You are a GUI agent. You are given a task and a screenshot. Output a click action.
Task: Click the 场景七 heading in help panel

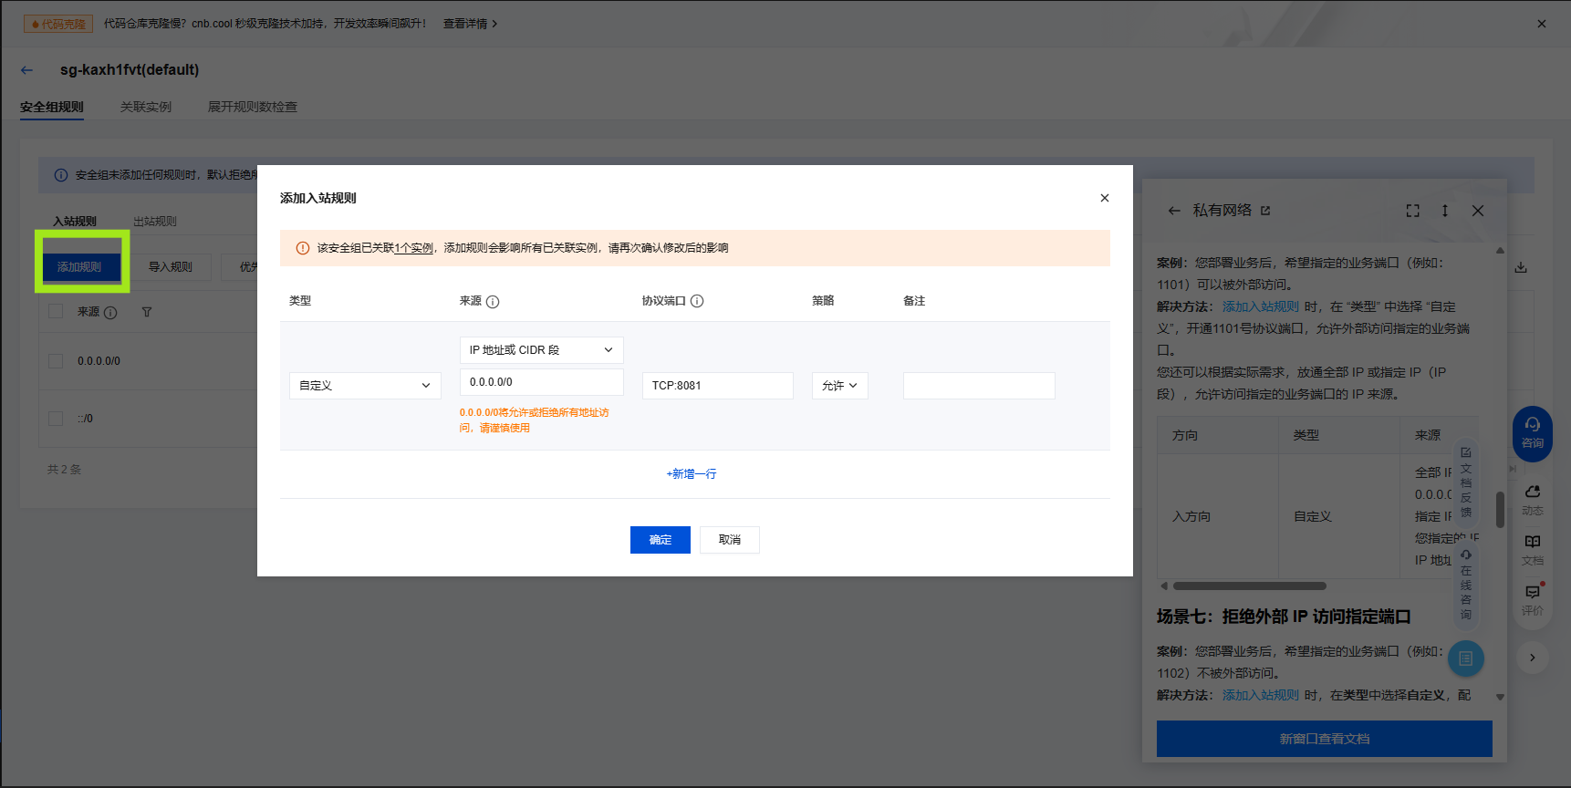coord(1284,617)
